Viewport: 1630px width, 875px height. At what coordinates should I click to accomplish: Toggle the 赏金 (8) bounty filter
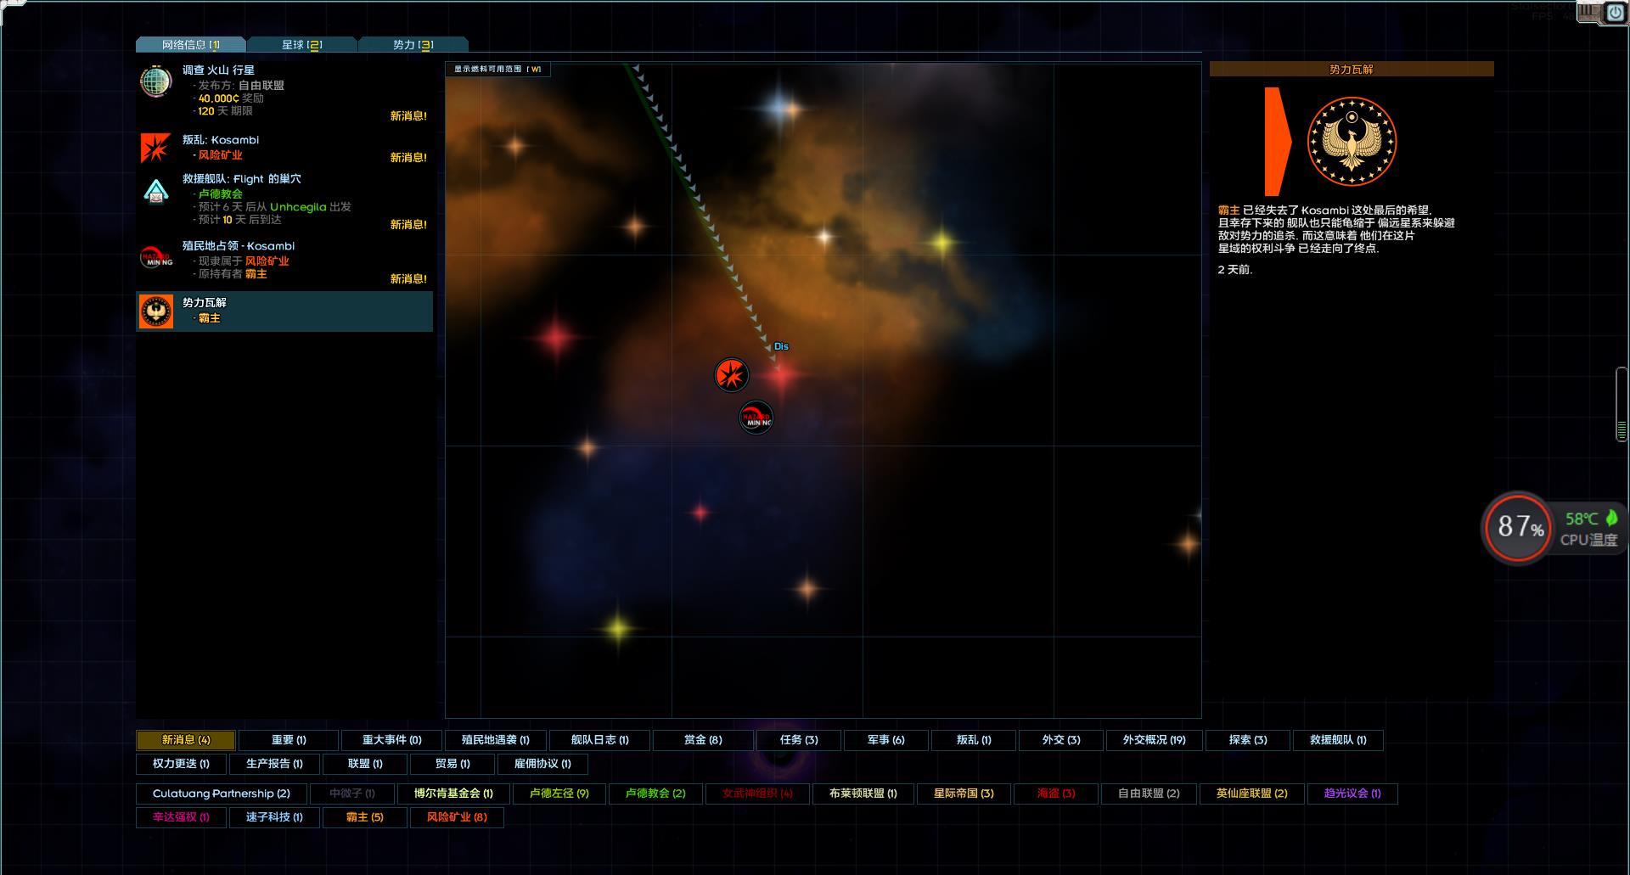(703, 740)
